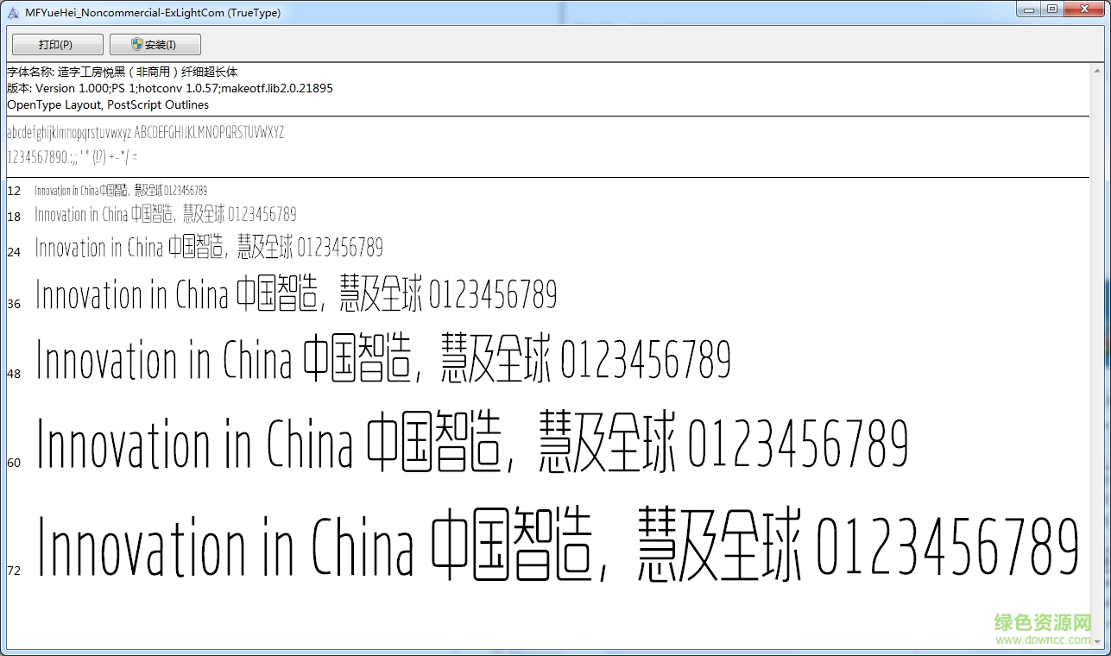Screen dimensions: 1111x656
Task: Click the printer button labeled 打印(P)
Action: coord(57,44)
